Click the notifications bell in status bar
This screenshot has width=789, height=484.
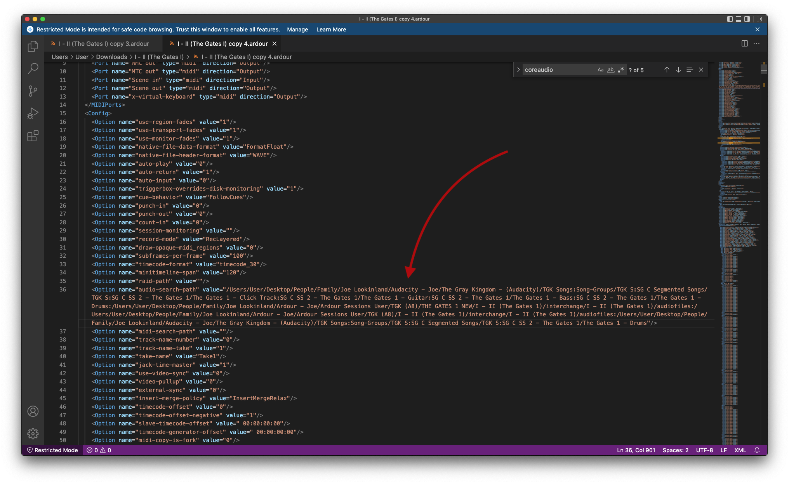tap(757, 450)
